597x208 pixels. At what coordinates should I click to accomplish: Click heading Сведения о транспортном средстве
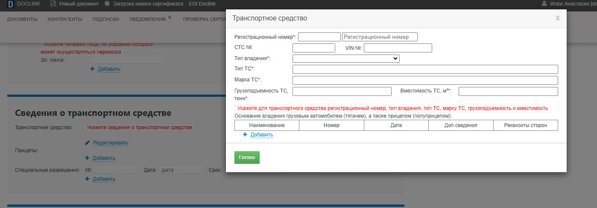(x=93, y=113)
